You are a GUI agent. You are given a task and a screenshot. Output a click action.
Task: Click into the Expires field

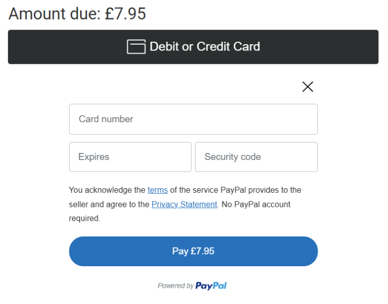[x=130, y=157]
